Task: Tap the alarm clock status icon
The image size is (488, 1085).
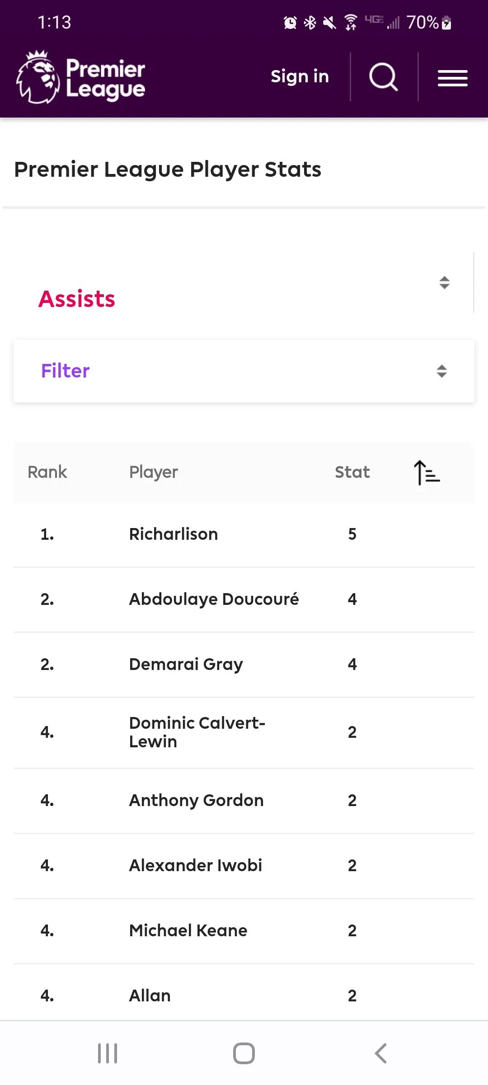Action: pyautogui.click(x=290, y=23)
